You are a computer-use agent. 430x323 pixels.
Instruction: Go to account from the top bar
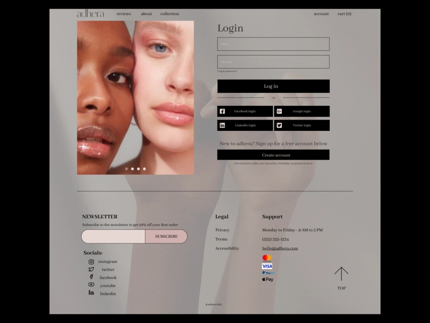click(321, 13)
